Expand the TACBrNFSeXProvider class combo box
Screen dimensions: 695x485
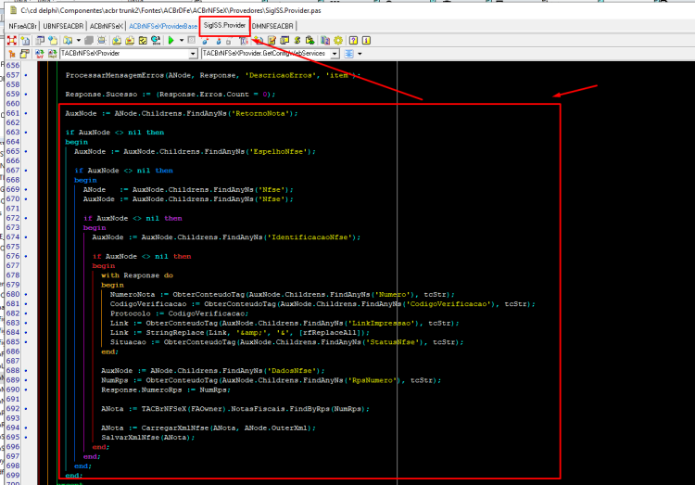click(x=193, y=54)
